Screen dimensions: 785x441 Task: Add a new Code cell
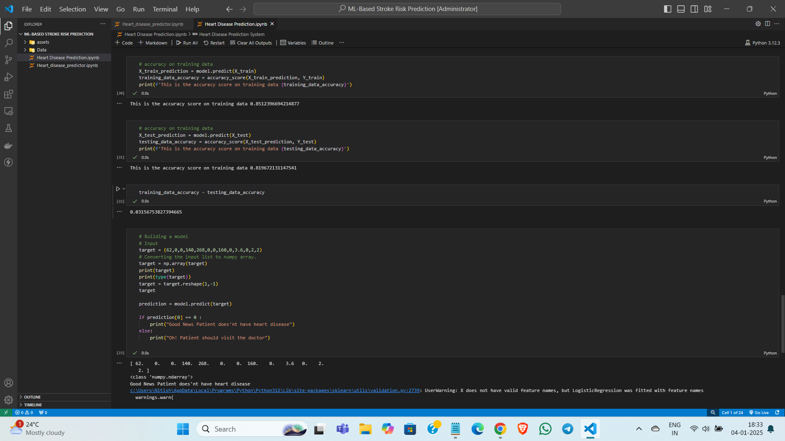[124, 43]
